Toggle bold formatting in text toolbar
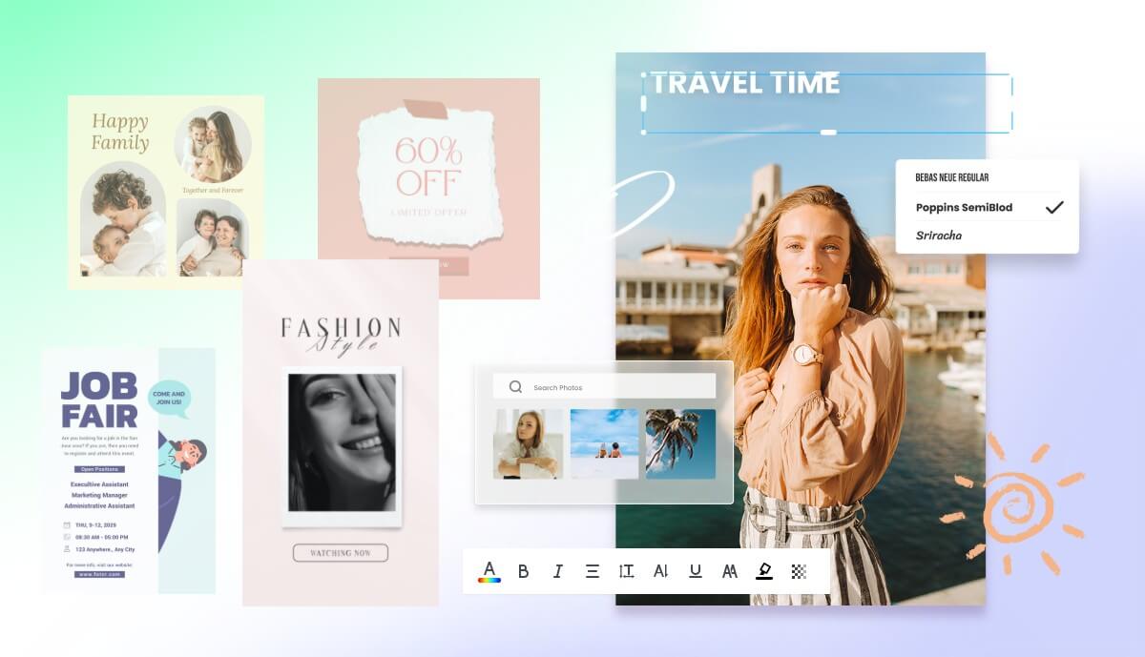The image size is (1145, 657). click(523, 571)
